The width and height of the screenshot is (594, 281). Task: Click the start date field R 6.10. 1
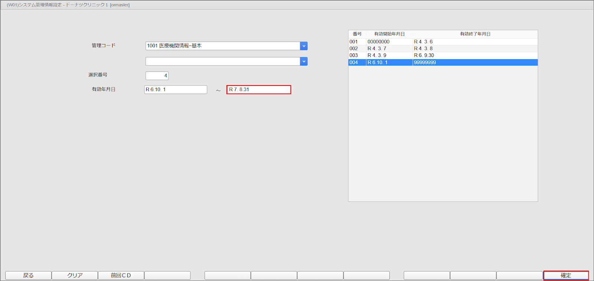pos(176,90)
